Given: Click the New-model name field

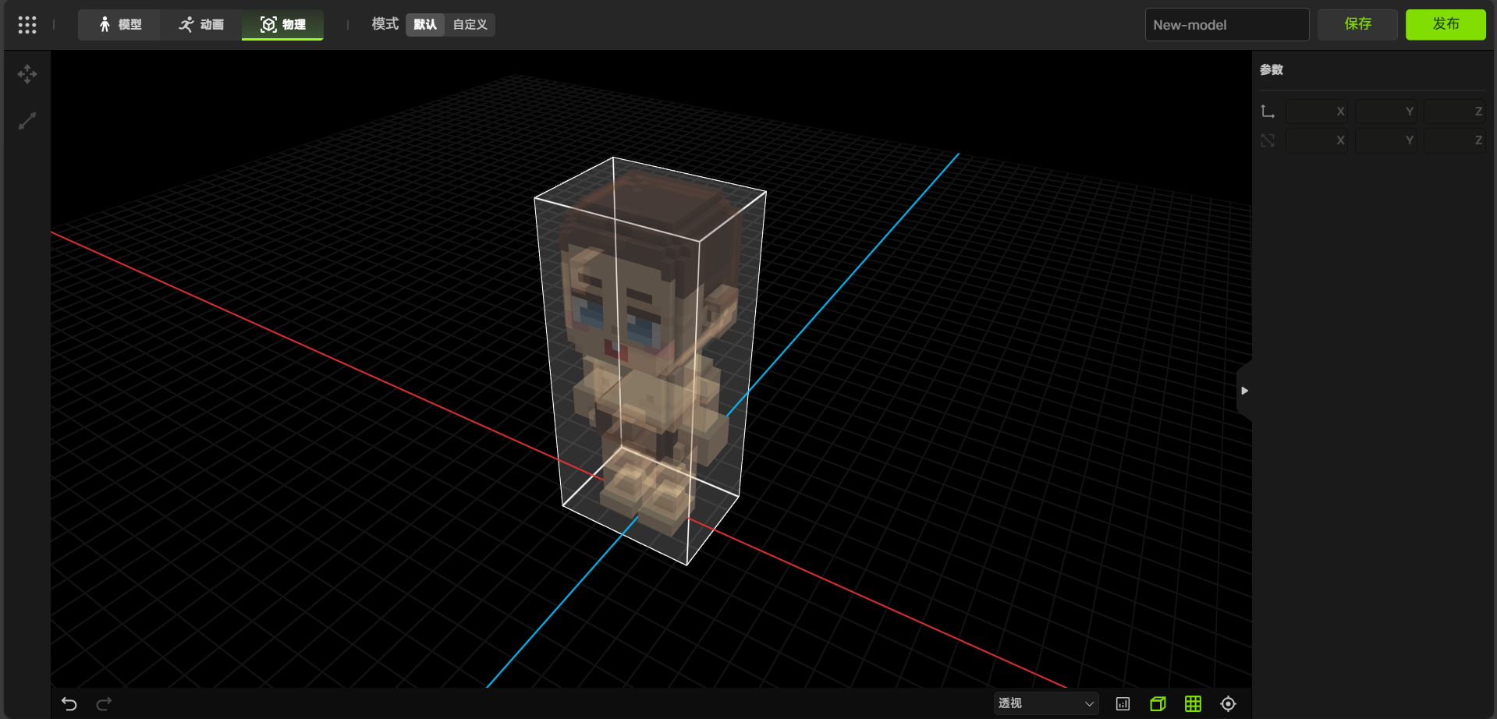Looking at the screenshot, I should 1226,25.
